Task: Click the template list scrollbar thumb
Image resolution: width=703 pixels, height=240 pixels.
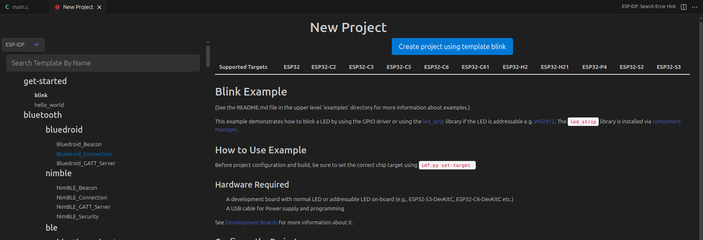Action: click(x=208, y=56)
